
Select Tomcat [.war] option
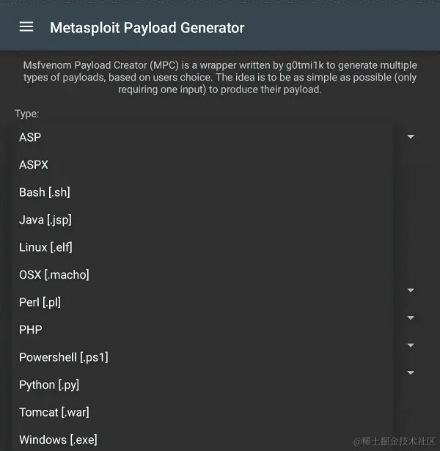click(202, 412)
